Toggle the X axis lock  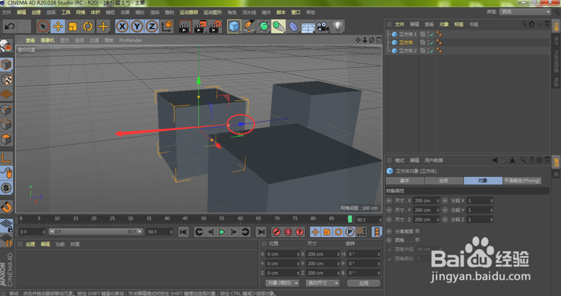122,26
